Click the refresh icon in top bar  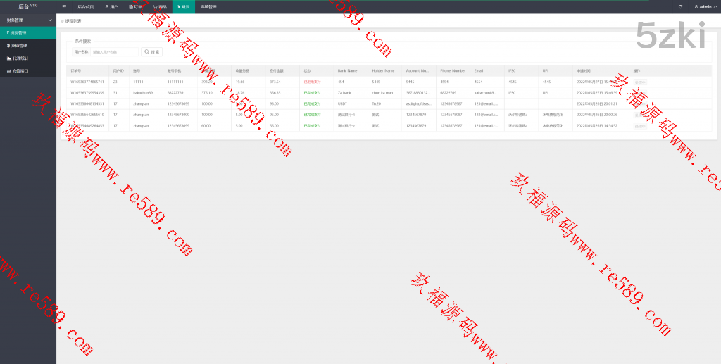coord(680,6)
